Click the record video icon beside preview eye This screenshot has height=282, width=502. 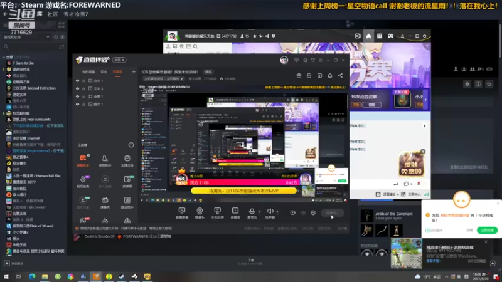pos(293,212)
